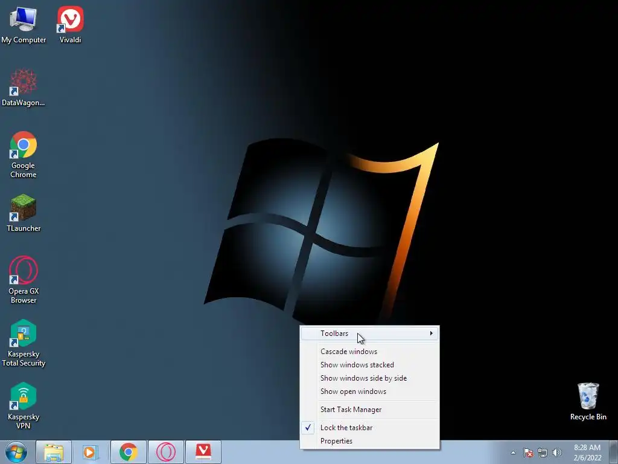Start Task Manager from context menu
Viewport: 618px width, 464px height.
370,410
